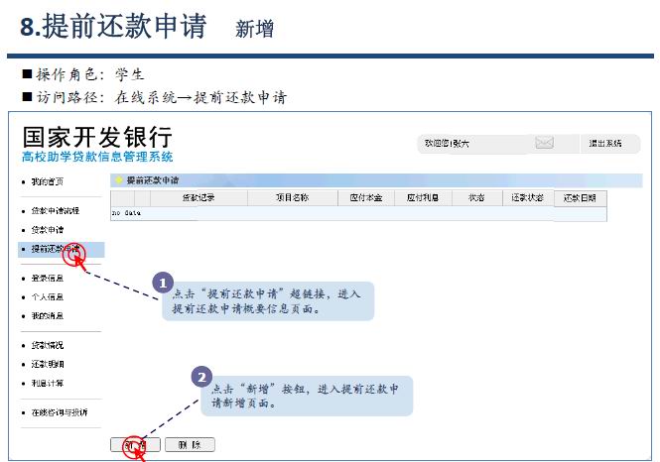This screenshot has width=660, height=462.
Task: Go to 登录信息 page
Action: pos(47,279)
